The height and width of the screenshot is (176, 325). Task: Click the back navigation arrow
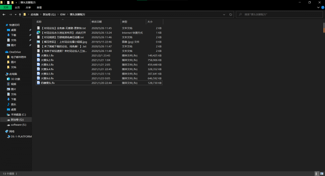[4, 15]
